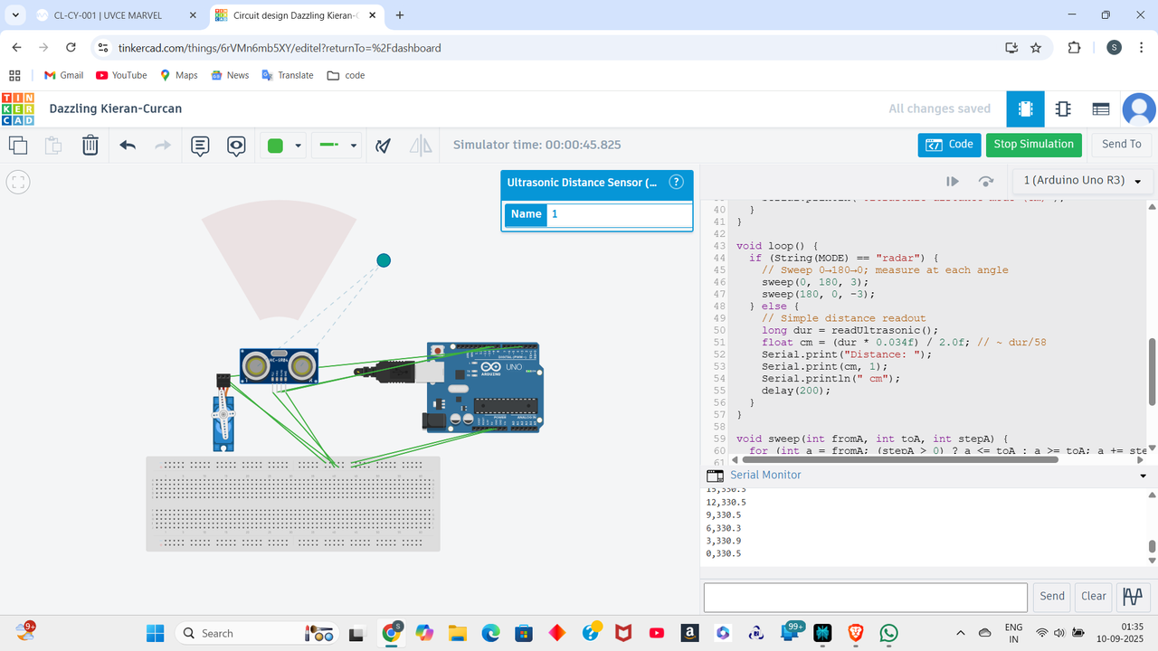Click the Send To button

point(1121,145)
